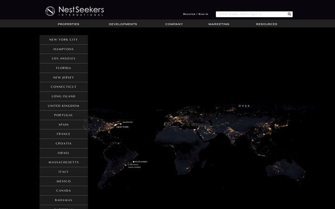Select New York City in the region list
This screenshot has width=335, height=209.
point(64,39)
